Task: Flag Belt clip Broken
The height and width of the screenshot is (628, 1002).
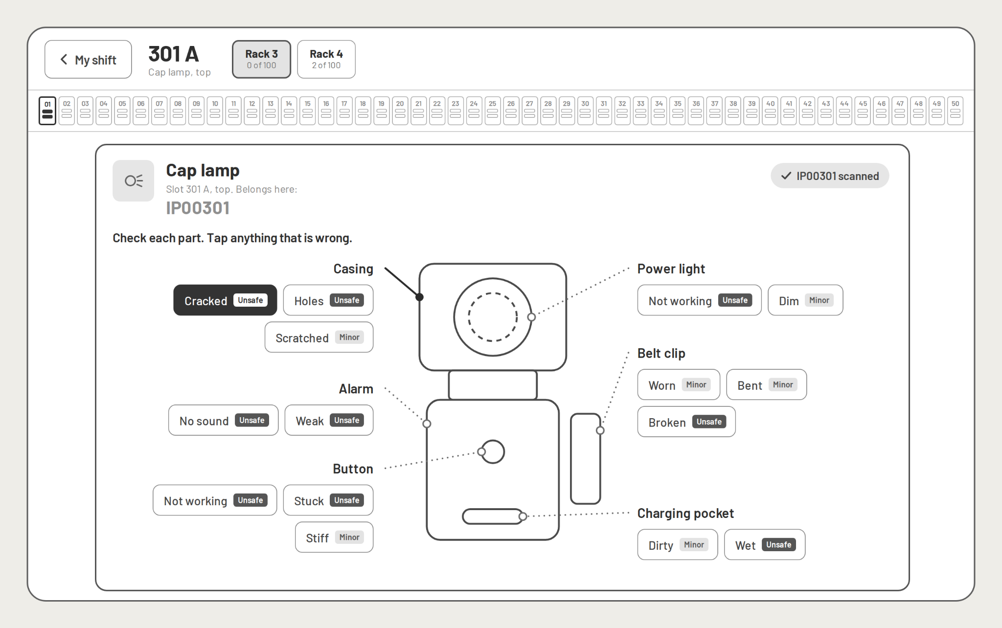Action: [x=686, y=422]
